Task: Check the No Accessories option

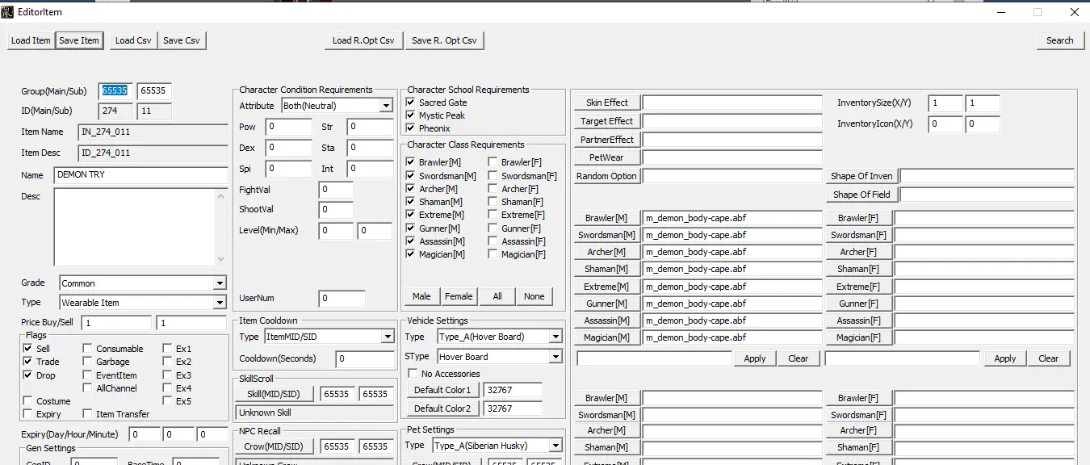Action: coord(413,374)
